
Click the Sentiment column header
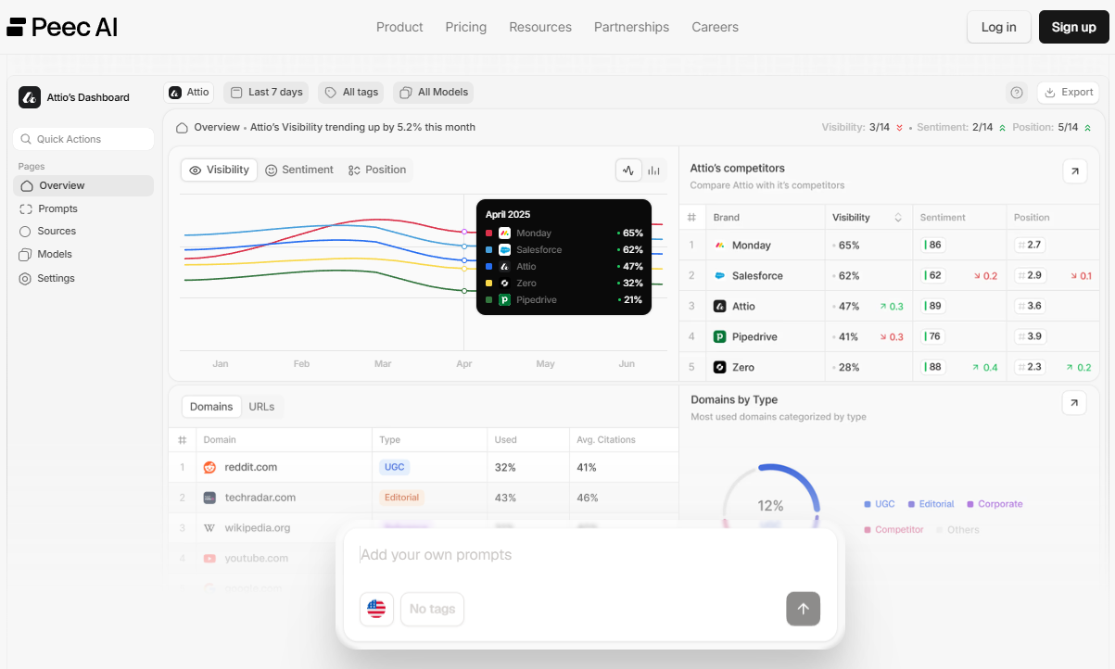point(943,218)
